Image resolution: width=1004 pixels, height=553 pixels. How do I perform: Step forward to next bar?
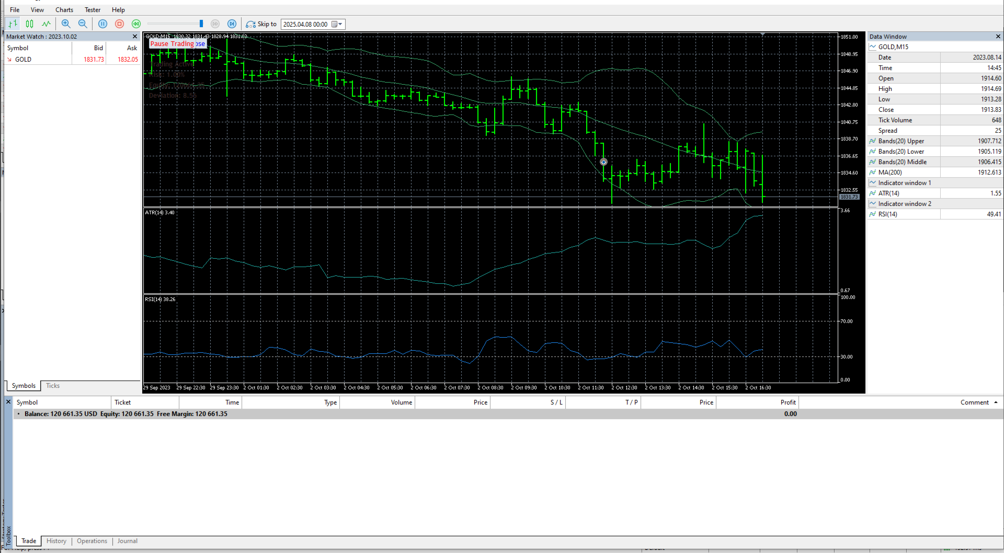pos(232,24)
